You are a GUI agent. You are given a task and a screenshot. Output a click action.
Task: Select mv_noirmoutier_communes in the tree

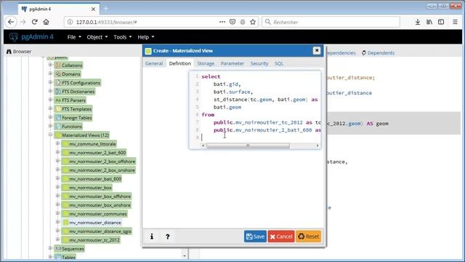point(98,214)
